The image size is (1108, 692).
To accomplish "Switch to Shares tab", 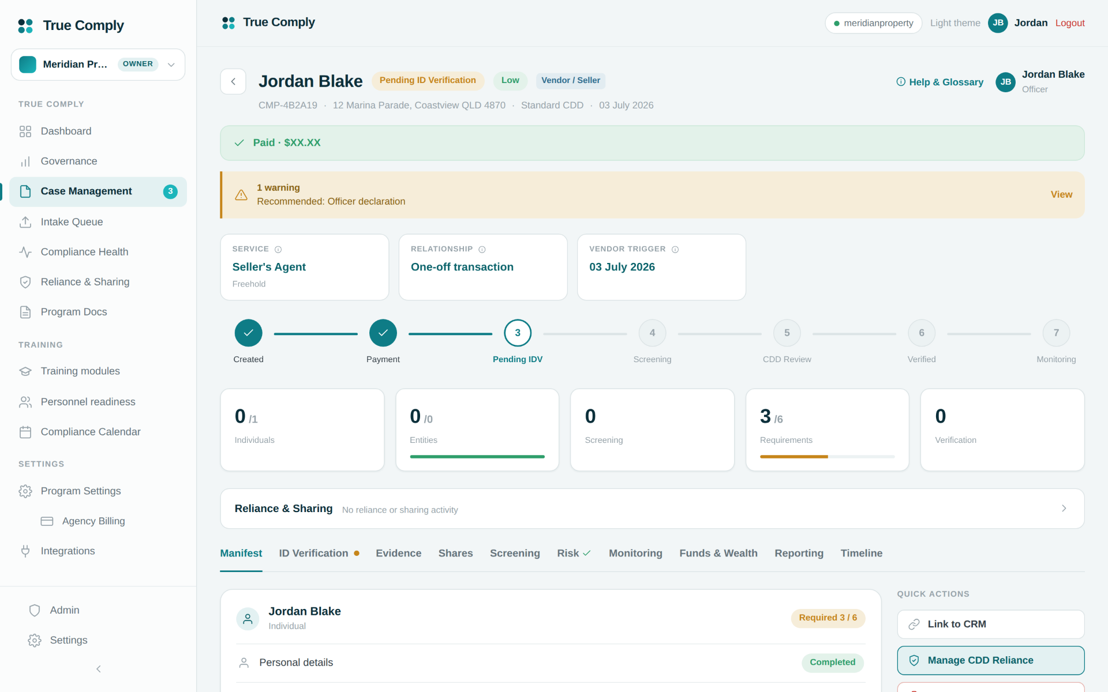I will 456,554.
